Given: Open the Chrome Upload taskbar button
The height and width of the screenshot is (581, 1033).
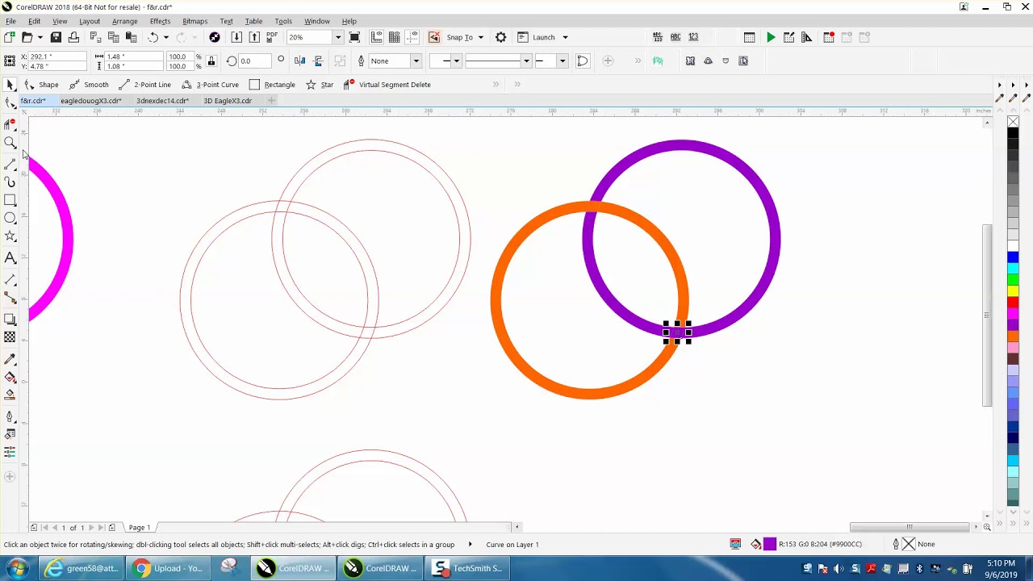Looking at the screenshot, I should click(x=169, y=568).
